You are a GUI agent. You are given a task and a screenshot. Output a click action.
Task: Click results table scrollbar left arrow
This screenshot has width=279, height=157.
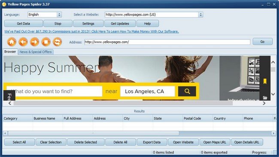[x=5, y=133]
